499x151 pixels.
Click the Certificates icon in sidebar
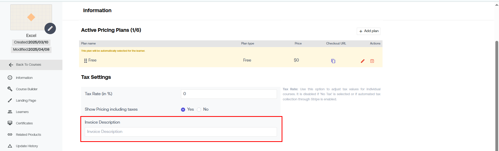[10, 123]
